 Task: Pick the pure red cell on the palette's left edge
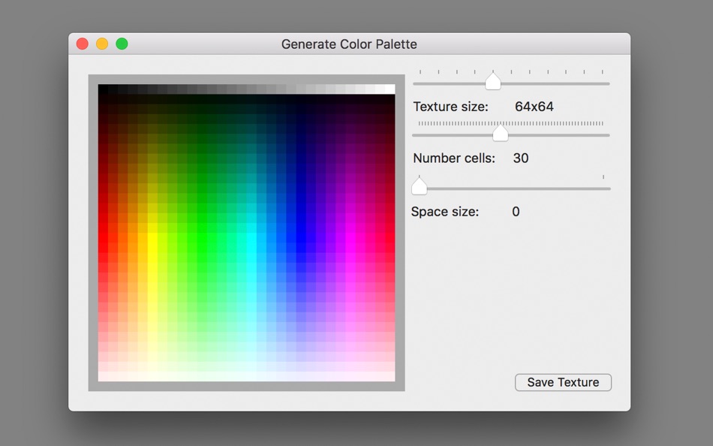coord(104,237)
